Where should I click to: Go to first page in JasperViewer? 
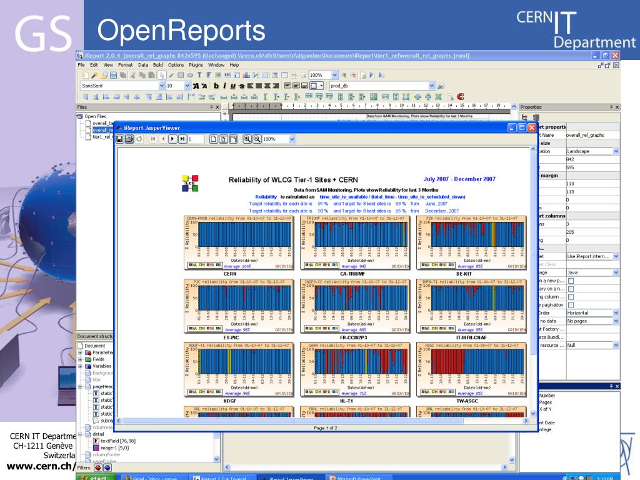pyautogui.click(x=153, y=139)
